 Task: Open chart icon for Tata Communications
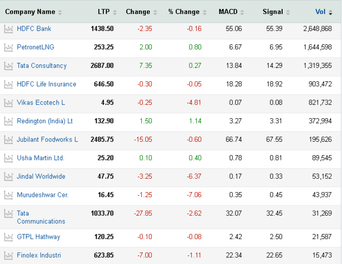tap(9, 214)
